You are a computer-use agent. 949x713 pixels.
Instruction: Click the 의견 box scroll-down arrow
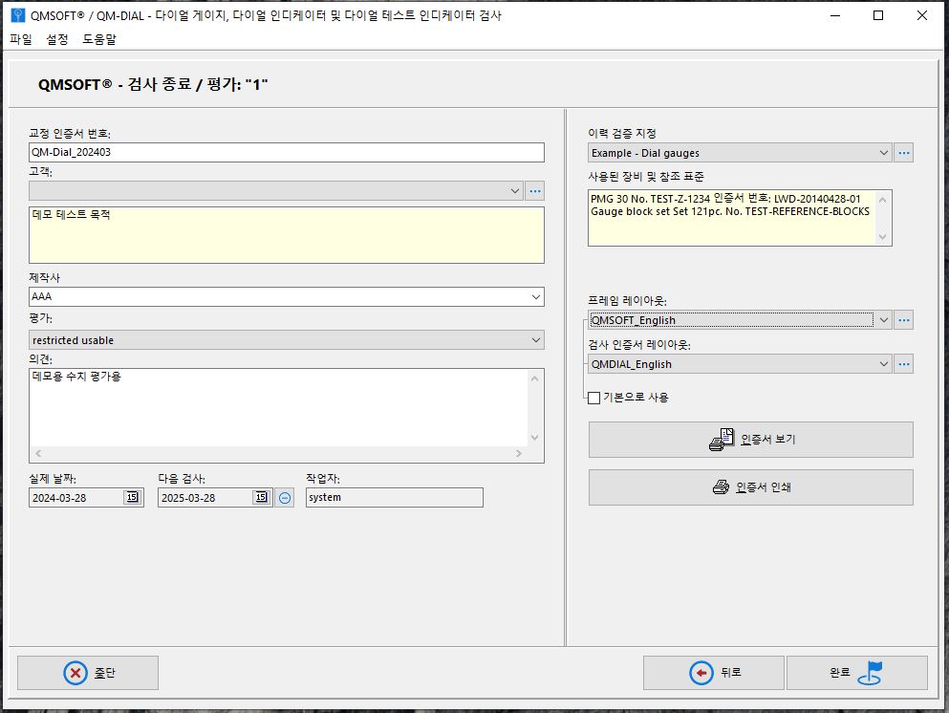tap(534, 438)
